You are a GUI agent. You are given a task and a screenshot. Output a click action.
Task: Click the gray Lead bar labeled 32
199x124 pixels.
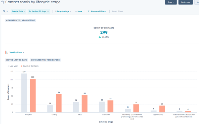[x=76, y=107]
